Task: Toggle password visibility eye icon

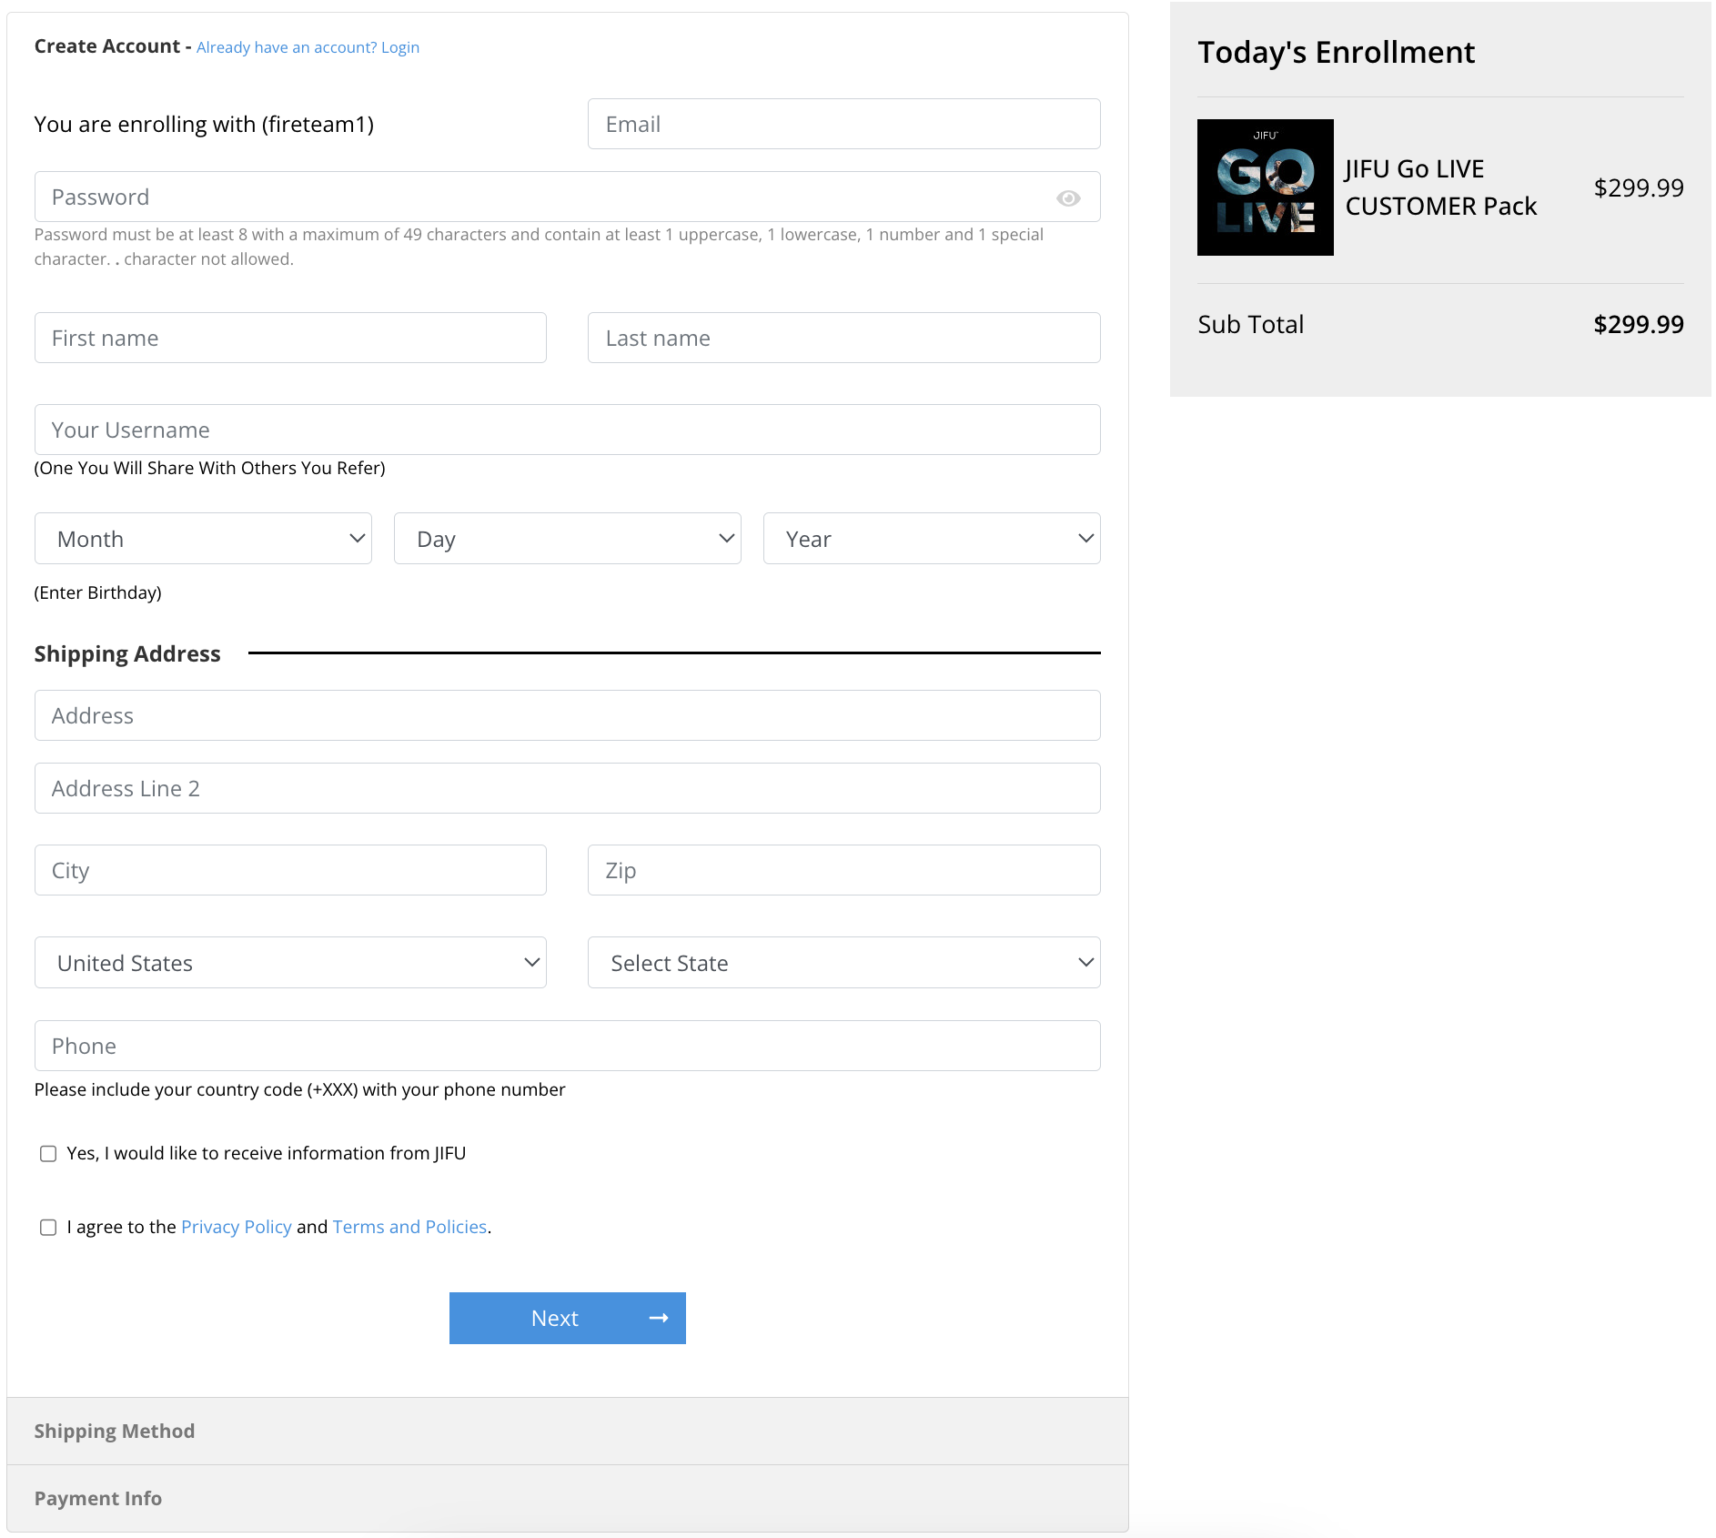Action: (1068, 197)
